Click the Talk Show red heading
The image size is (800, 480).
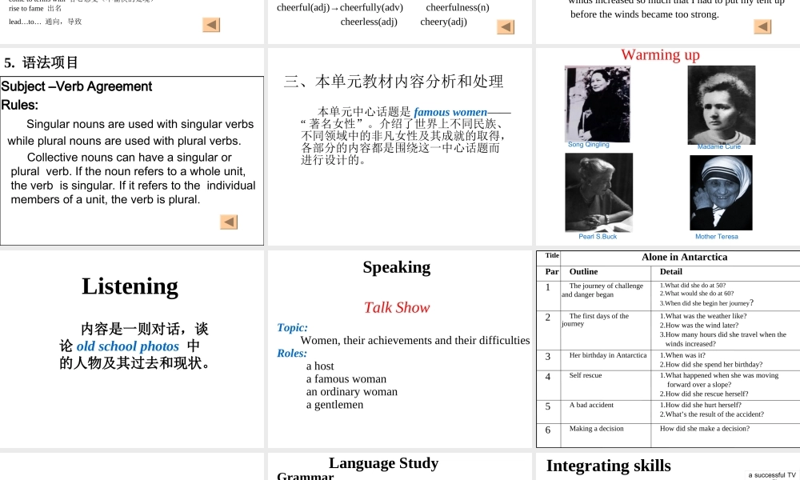[397, 307]
